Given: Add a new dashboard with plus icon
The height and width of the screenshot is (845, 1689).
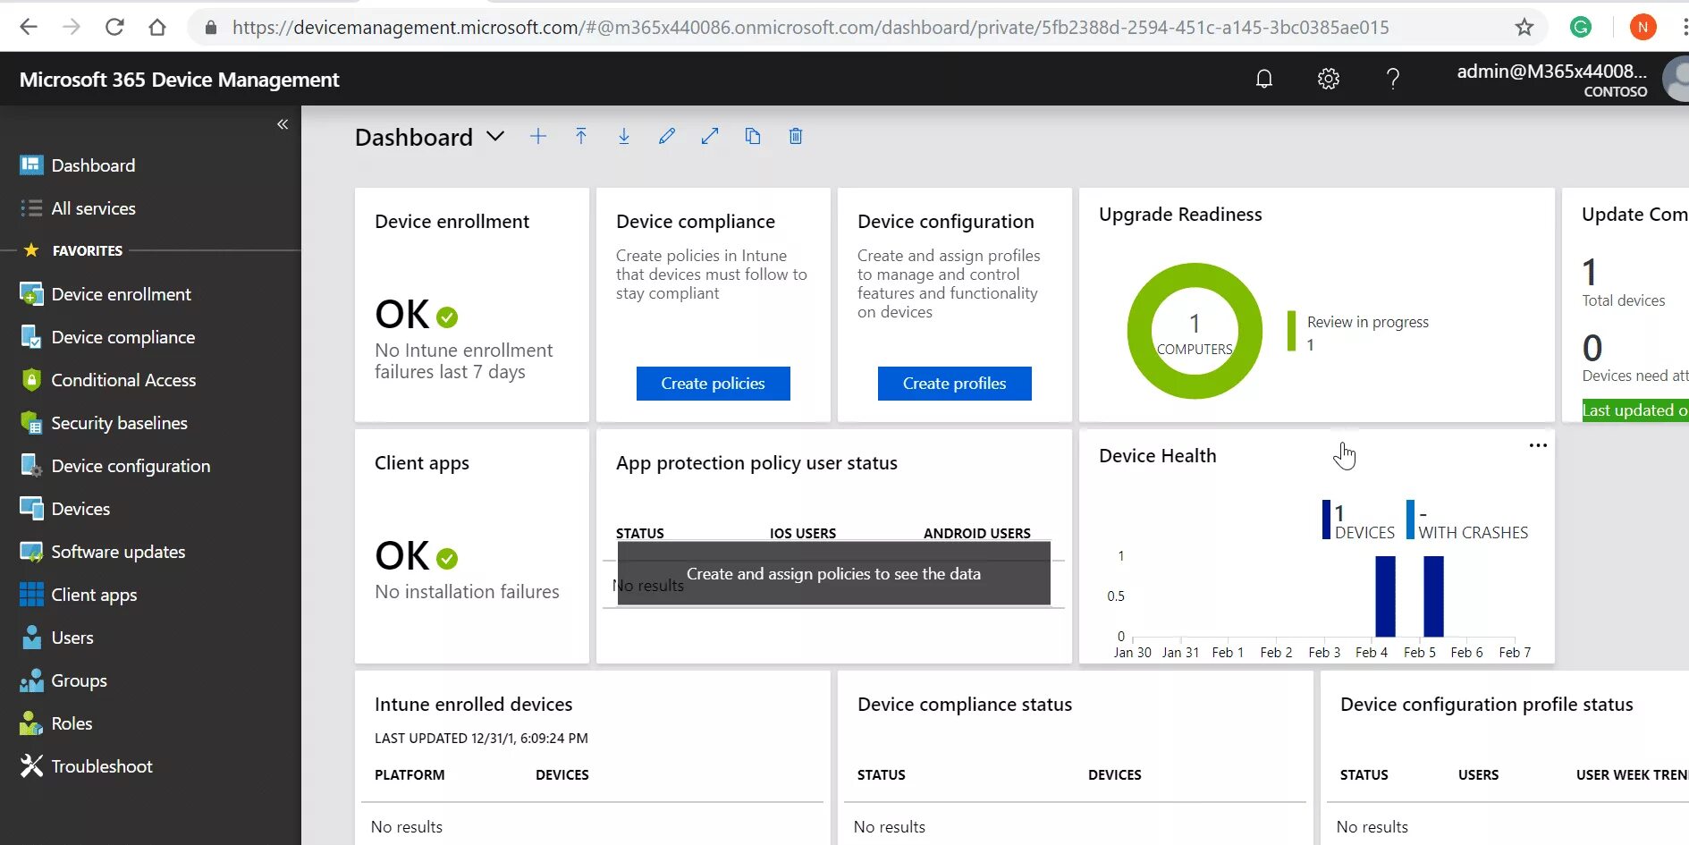Looking at the screenshot, I should (538, 136).
